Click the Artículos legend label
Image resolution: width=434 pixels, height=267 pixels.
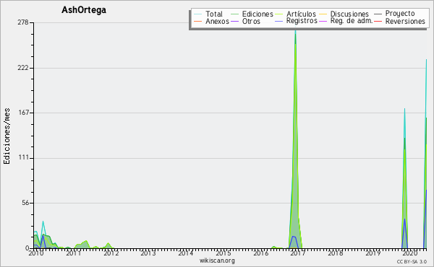tap(301, 14)
